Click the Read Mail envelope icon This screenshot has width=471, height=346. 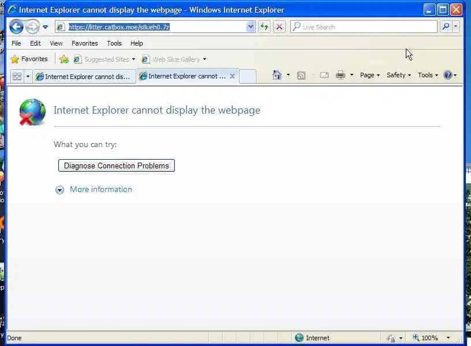pos(324,75)
